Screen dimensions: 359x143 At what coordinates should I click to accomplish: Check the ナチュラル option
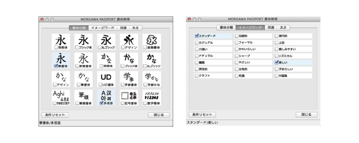coord(196,56)
